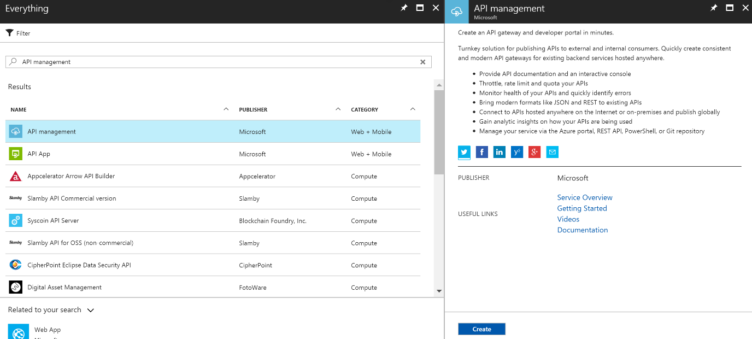752x339 pixels.
Task: Click API management cloud icon in results
Action: pyautogui.click(x=16, y=131)
